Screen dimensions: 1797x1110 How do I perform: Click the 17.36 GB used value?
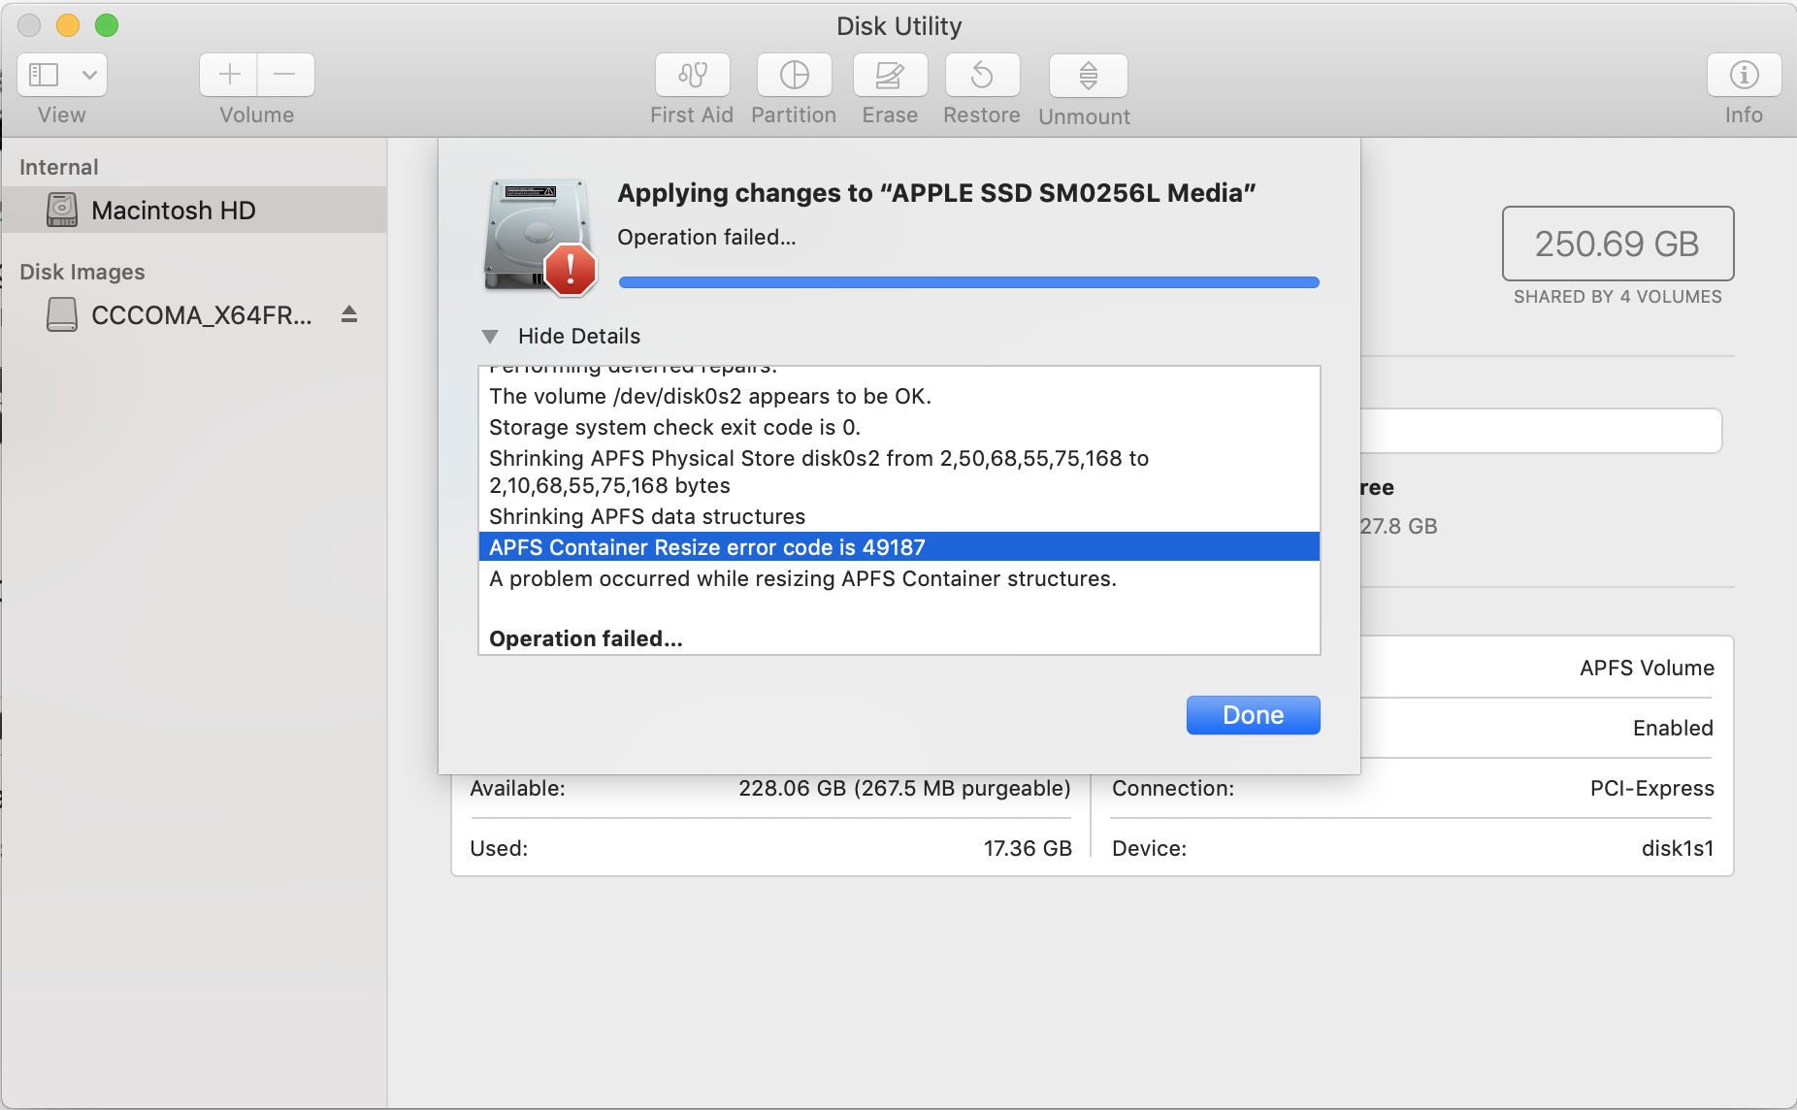point(1028,848)
